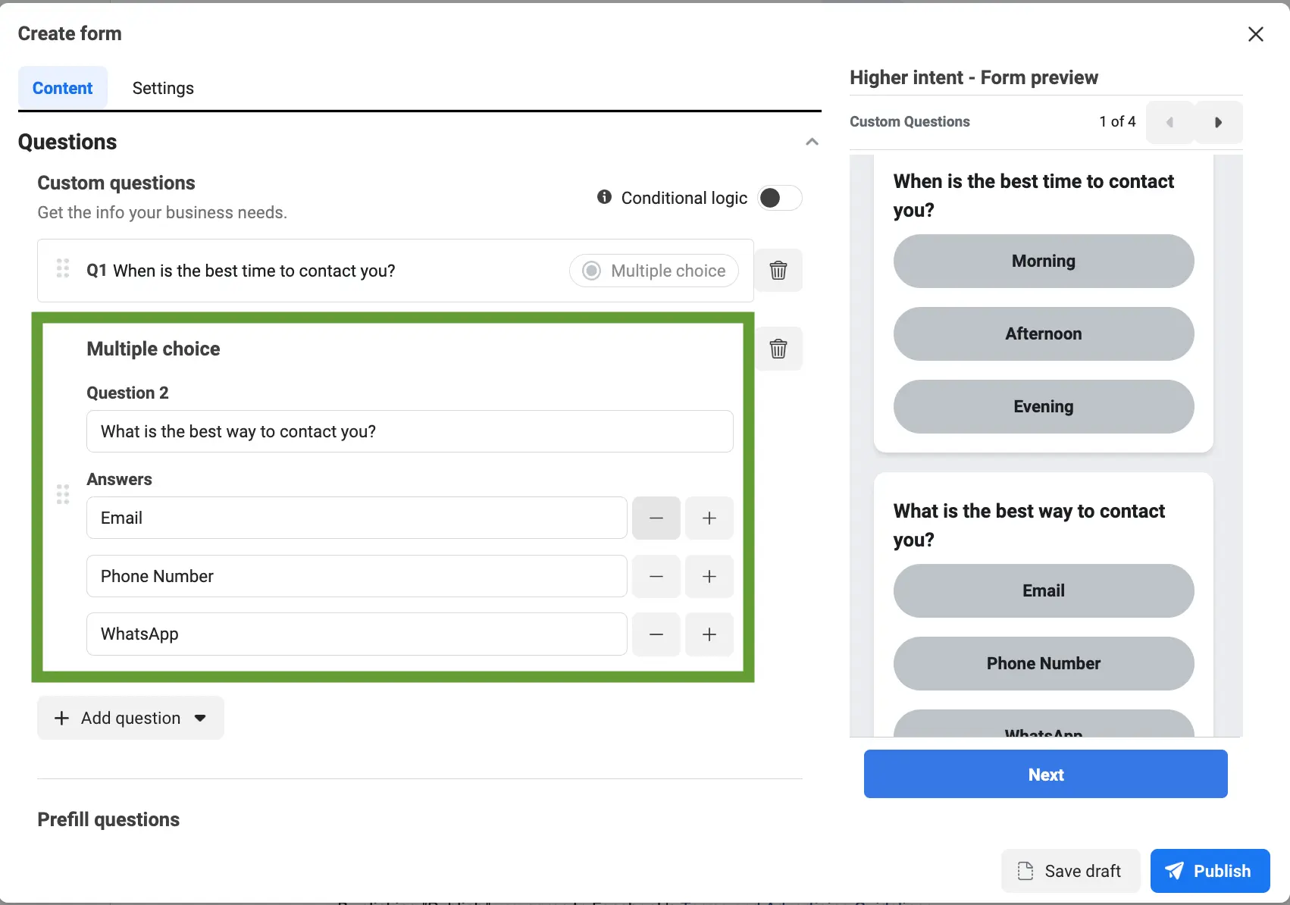The width and height of the screenshot is (1290, 905).
Task: Save the form as a draft
Action: pos(1069,870)
